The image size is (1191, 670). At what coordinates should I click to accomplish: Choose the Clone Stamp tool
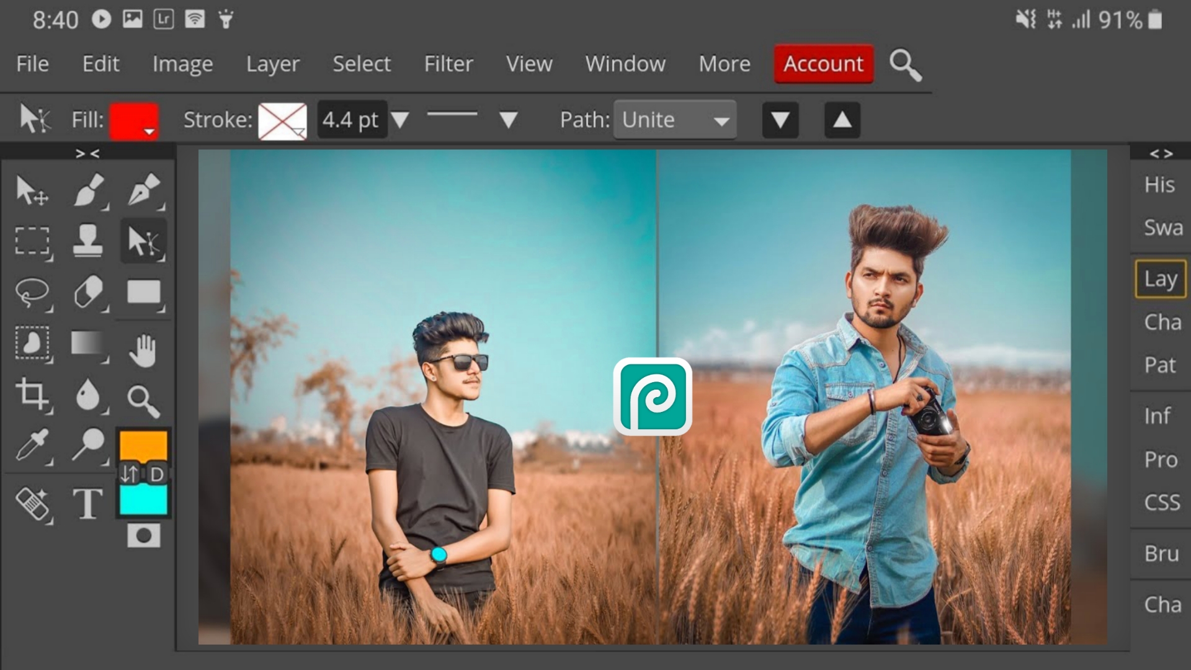tap(88, 241)
